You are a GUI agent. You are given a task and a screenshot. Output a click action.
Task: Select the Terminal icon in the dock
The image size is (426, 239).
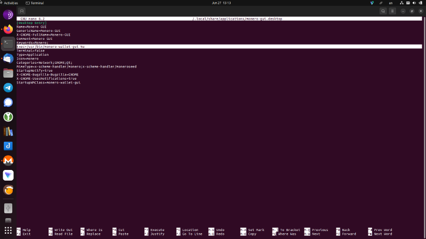click(x=8, y=44)
